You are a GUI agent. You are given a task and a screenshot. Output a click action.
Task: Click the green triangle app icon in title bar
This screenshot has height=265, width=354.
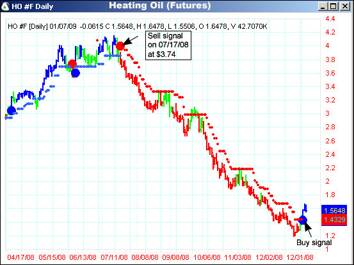[x=5, y=6]
